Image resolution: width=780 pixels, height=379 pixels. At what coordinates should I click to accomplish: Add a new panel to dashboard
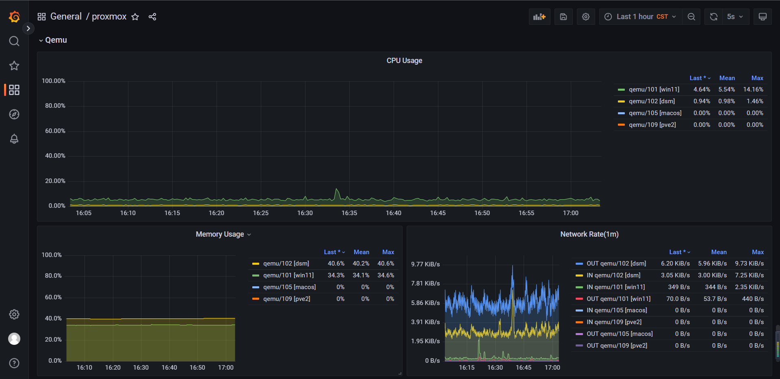[539, 17]
